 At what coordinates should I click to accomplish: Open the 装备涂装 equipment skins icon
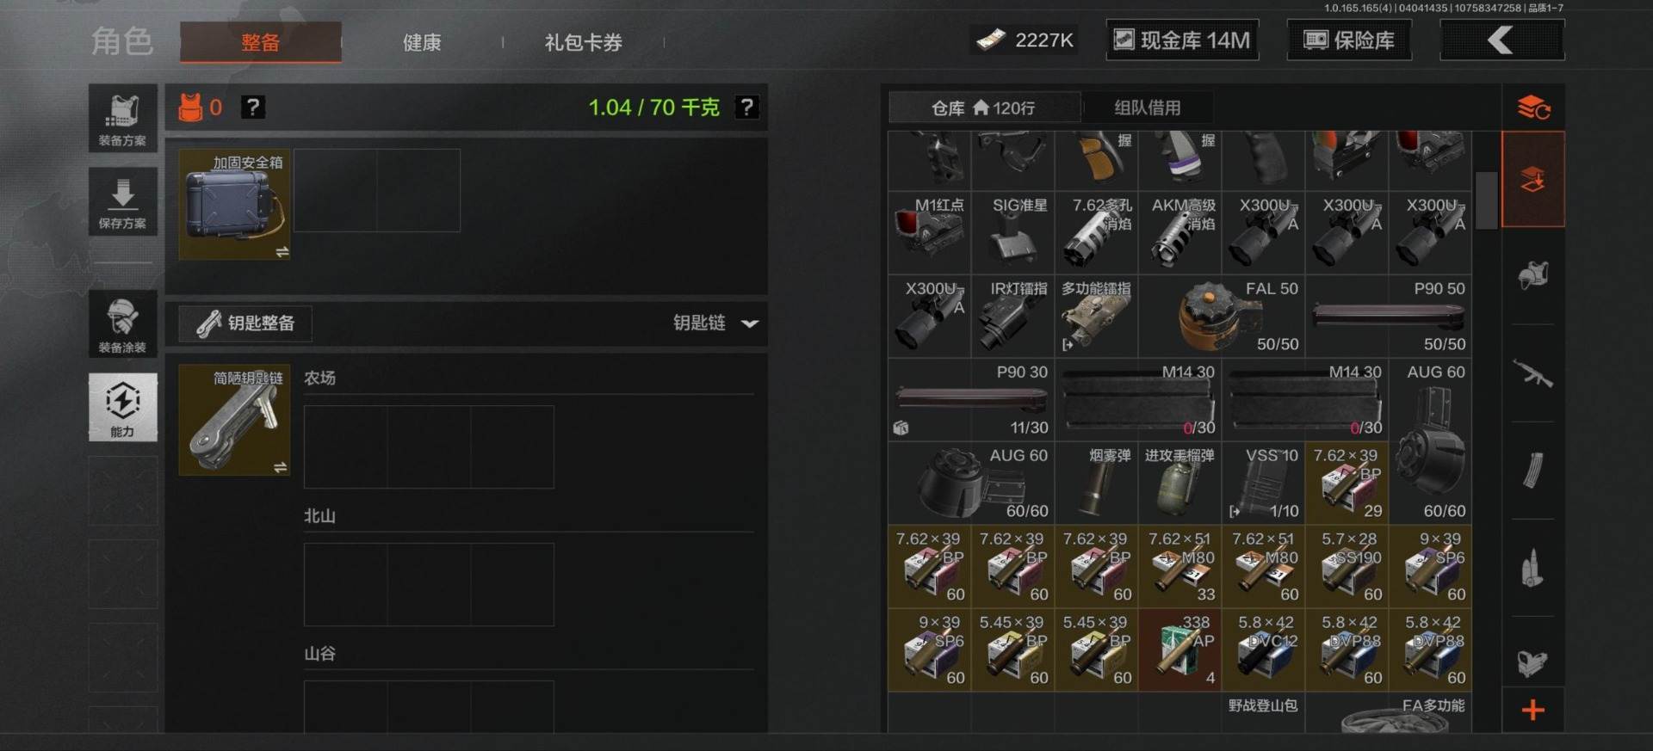(x=122, y=323)
